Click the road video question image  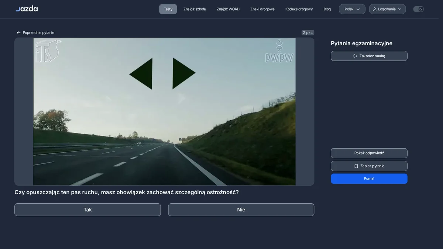tap(164, 111)
